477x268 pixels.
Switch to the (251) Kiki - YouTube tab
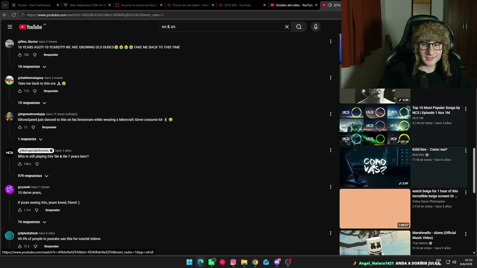click(242, 5)
